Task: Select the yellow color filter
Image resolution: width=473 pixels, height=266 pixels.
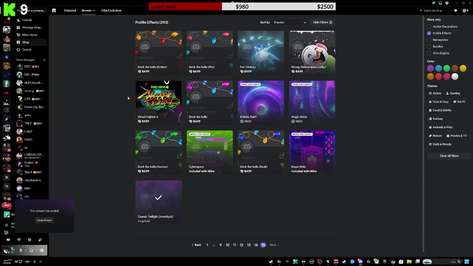Action: (x=463, y=68)
